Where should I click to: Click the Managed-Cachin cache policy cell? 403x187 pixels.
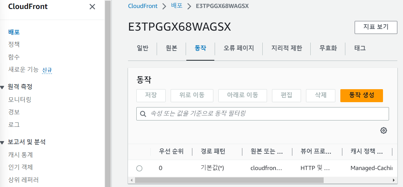(371, 168)
